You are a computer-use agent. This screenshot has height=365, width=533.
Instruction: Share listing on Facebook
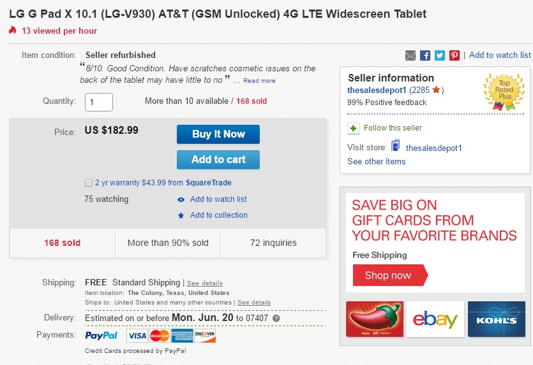(425, 55)
